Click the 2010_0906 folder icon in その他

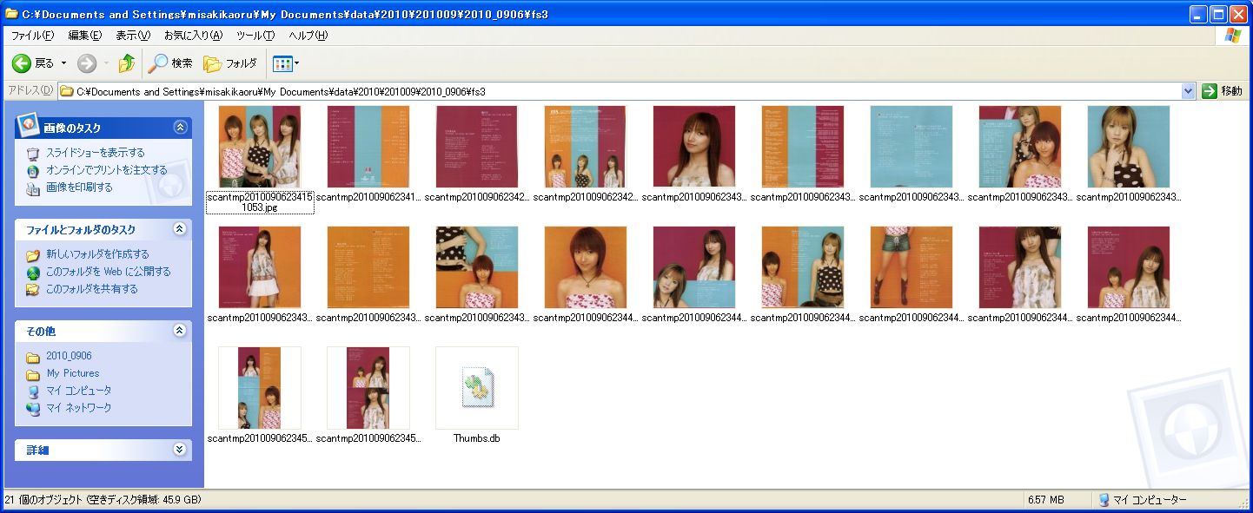(x=33, y=357)
